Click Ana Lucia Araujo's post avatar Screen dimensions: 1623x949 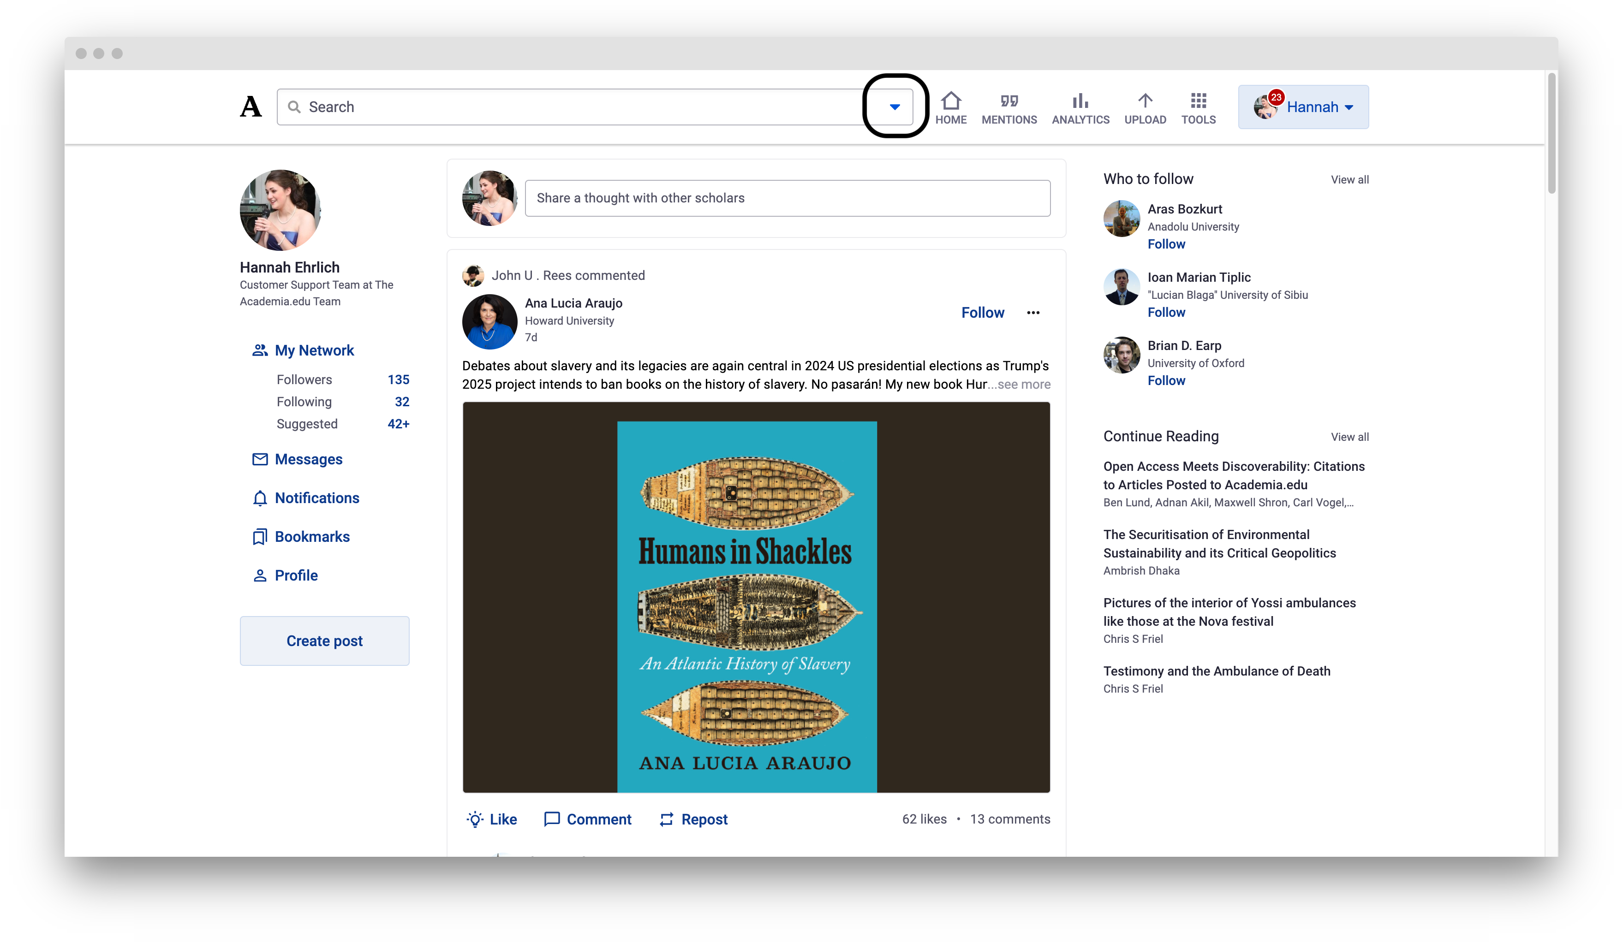[489, 322]
